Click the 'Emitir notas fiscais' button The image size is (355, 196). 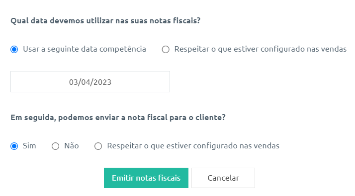point(146,178)
